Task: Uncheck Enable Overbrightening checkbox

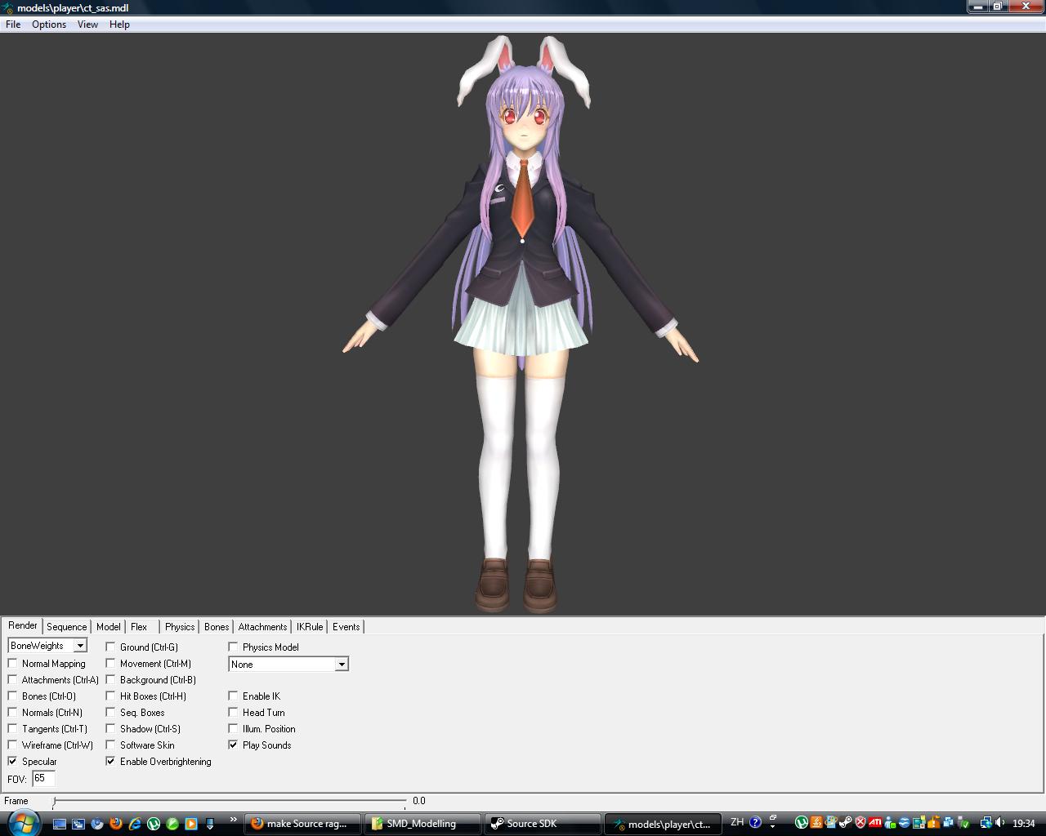Action: pyautogui.click(x=110, y=761)
